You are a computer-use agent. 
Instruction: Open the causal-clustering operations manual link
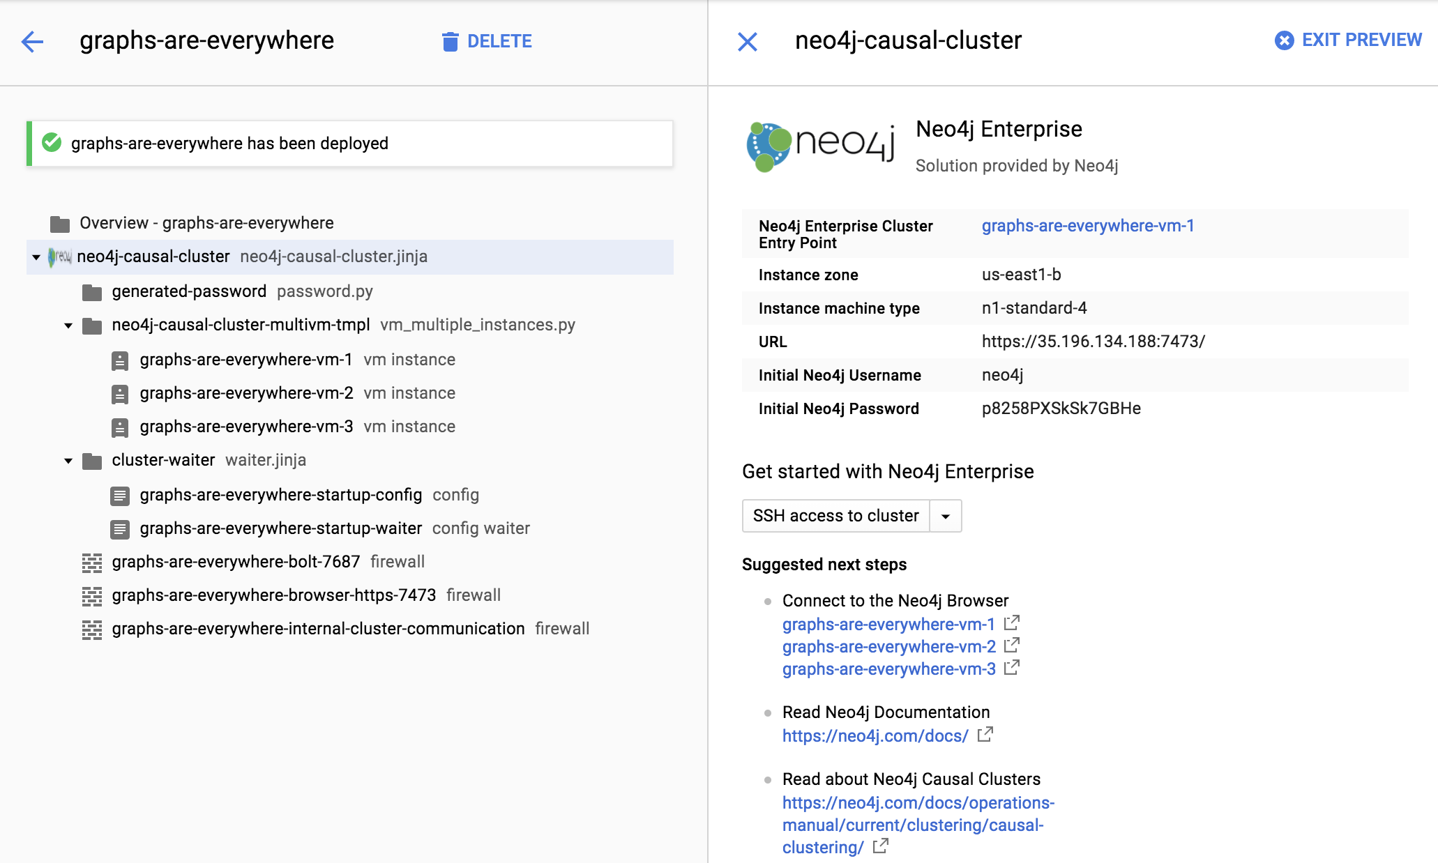click(918, 825)
